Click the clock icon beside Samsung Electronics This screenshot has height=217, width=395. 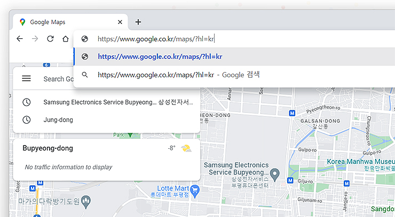point(27,102)
